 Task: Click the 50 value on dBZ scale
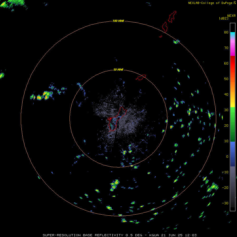[226, 79]
